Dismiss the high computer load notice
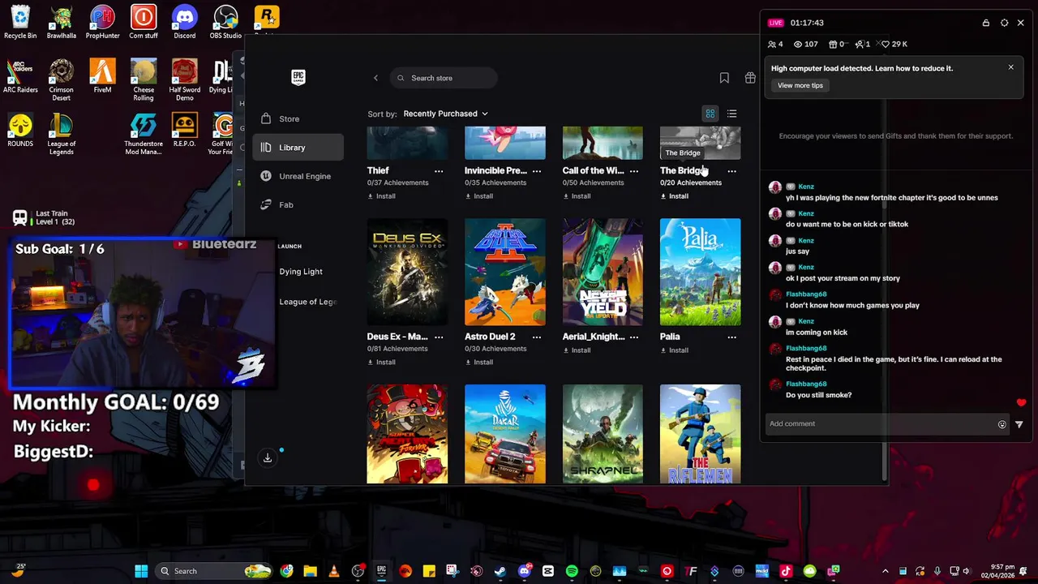 point(1010,67)
